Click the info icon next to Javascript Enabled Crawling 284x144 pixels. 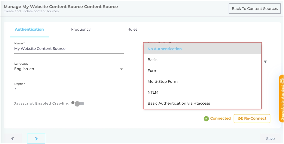[73, 103]
